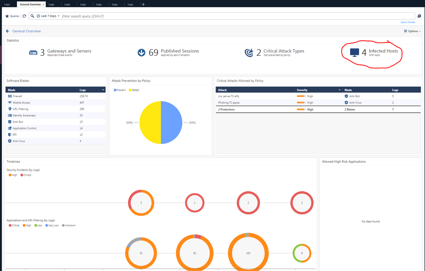Click the Anti-Virus icon in Software Blades
Image resolution: width=425 pixels, height=271 pixels.
click(10, 141)
